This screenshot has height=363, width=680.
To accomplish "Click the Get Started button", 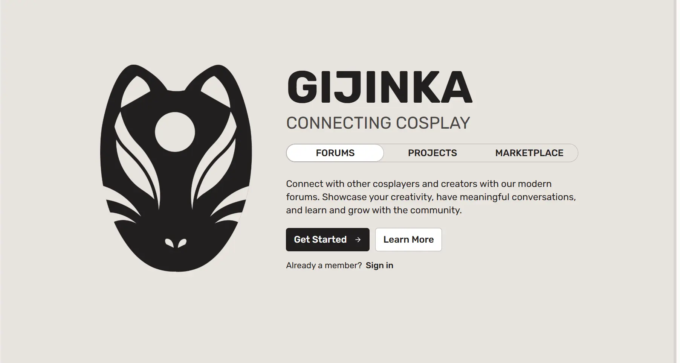I will (328, 240).
